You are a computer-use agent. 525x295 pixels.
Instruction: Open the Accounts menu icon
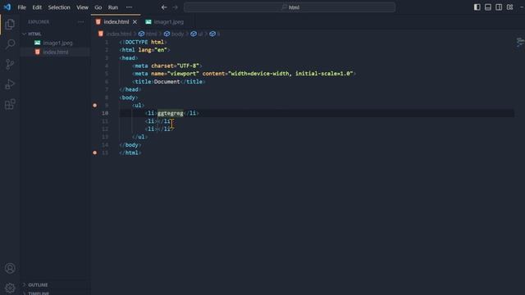[x=10, y=268]
